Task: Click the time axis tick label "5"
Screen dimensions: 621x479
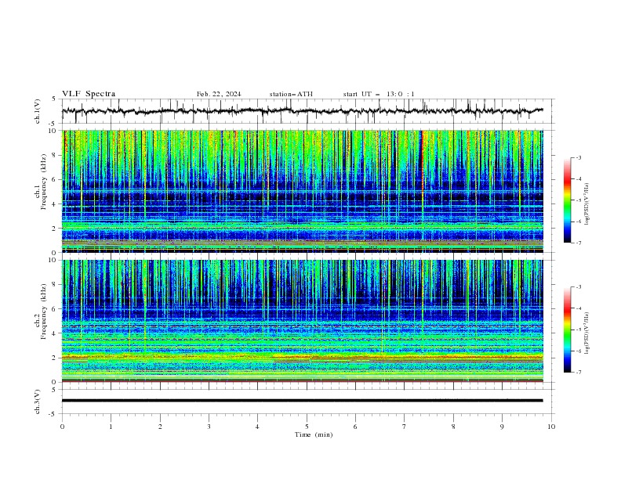Action: pos(307,427)
